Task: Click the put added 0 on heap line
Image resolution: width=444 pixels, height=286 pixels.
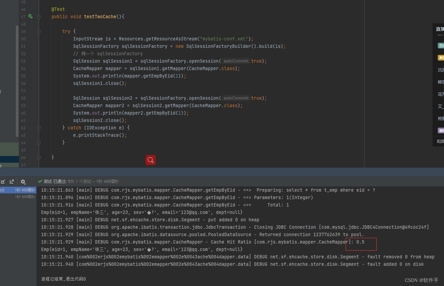Action: click(x=150, y=220)
